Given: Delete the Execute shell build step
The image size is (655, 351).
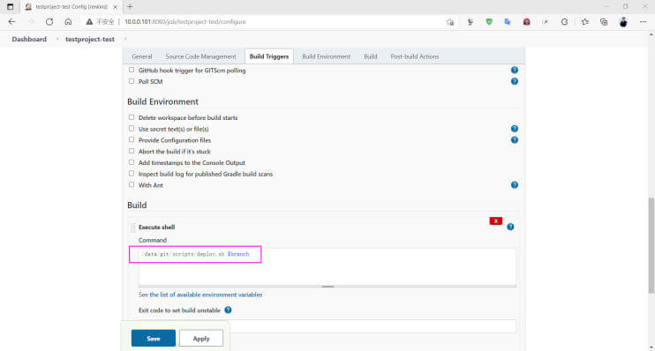Looking at the screenshot, I should coord(495,220).
